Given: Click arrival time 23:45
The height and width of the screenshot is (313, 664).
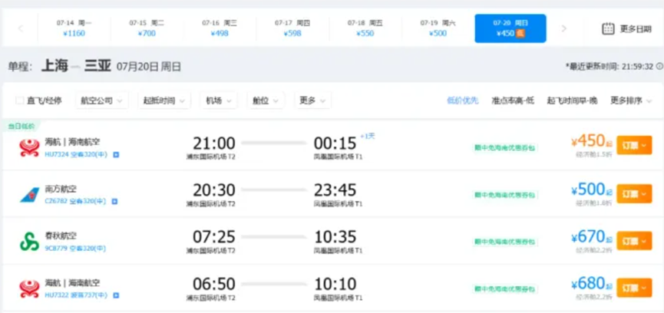Looking at the screenshot, I should click(335, 190).
